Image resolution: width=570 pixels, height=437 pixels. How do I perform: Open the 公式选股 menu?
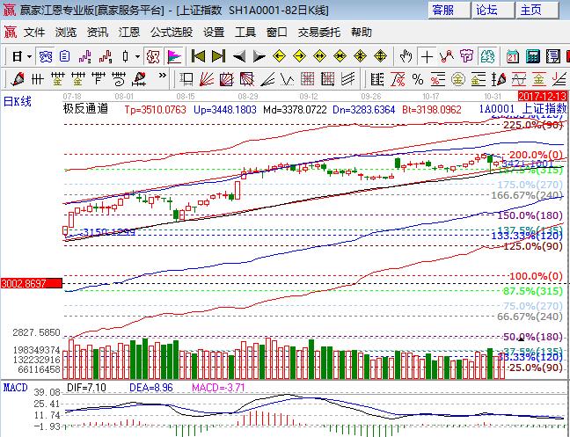(x=171, y=32)
